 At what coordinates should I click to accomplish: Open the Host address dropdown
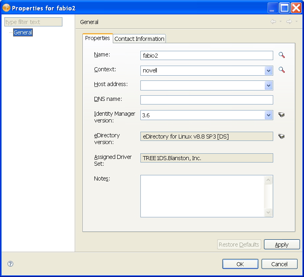pos(268,85)
